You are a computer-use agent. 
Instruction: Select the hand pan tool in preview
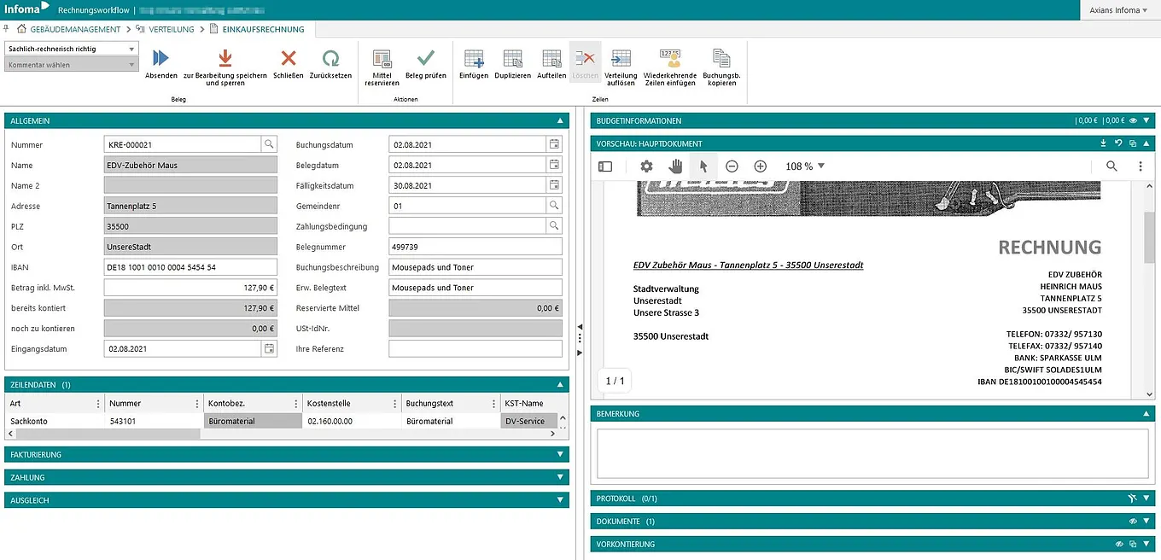[x=675, y=166]
